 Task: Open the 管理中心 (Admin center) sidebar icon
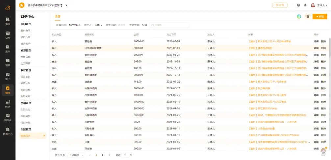coord(8,131)
